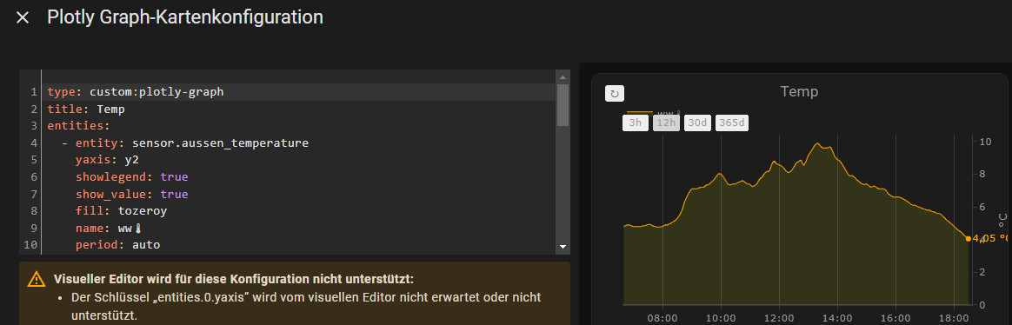
Task: Click the orange current-value dot at 4.05 °C
Action: (x=969, y=239)
